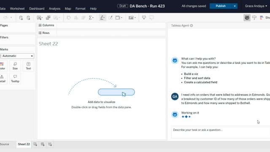This screenshot has height=152, width=270.
Task: Open the Format menu
Action: [81, 8]
